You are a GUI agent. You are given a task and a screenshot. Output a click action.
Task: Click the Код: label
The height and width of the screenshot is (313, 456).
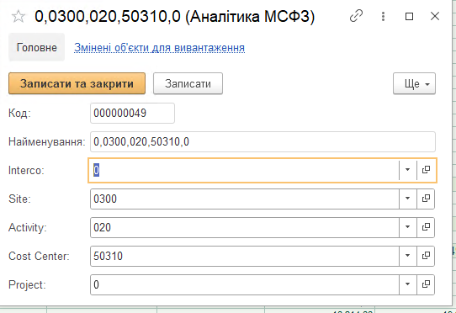tap(19, 113)
